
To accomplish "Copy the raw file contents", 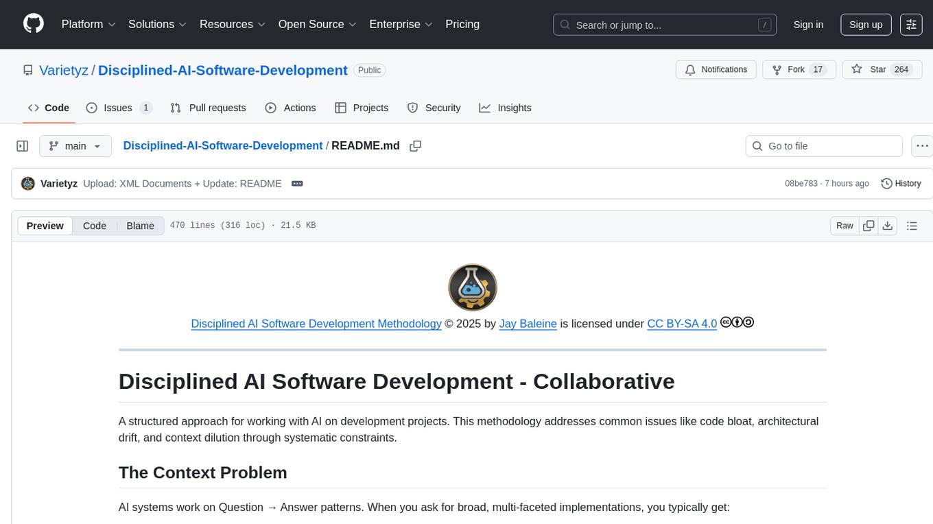I will coord(869,226).
